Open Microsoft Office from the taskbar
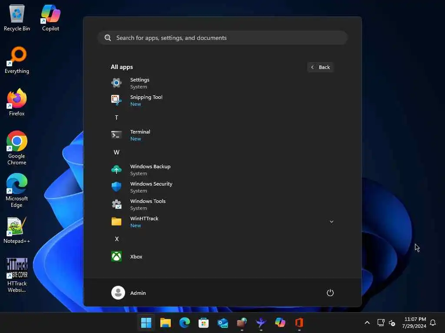The image size is (445, 333). [x=299, y=323]
